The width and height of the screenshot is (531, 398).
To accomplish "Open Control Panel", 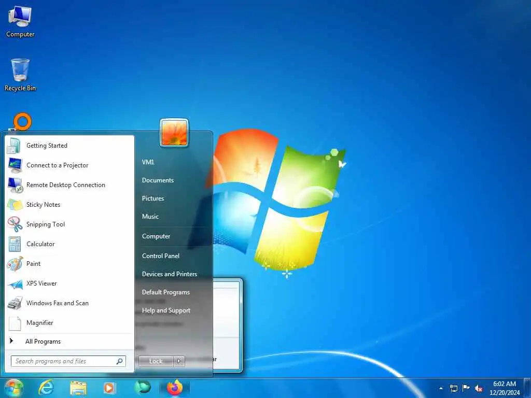I will pyautogui.click(x=161, y=256).
